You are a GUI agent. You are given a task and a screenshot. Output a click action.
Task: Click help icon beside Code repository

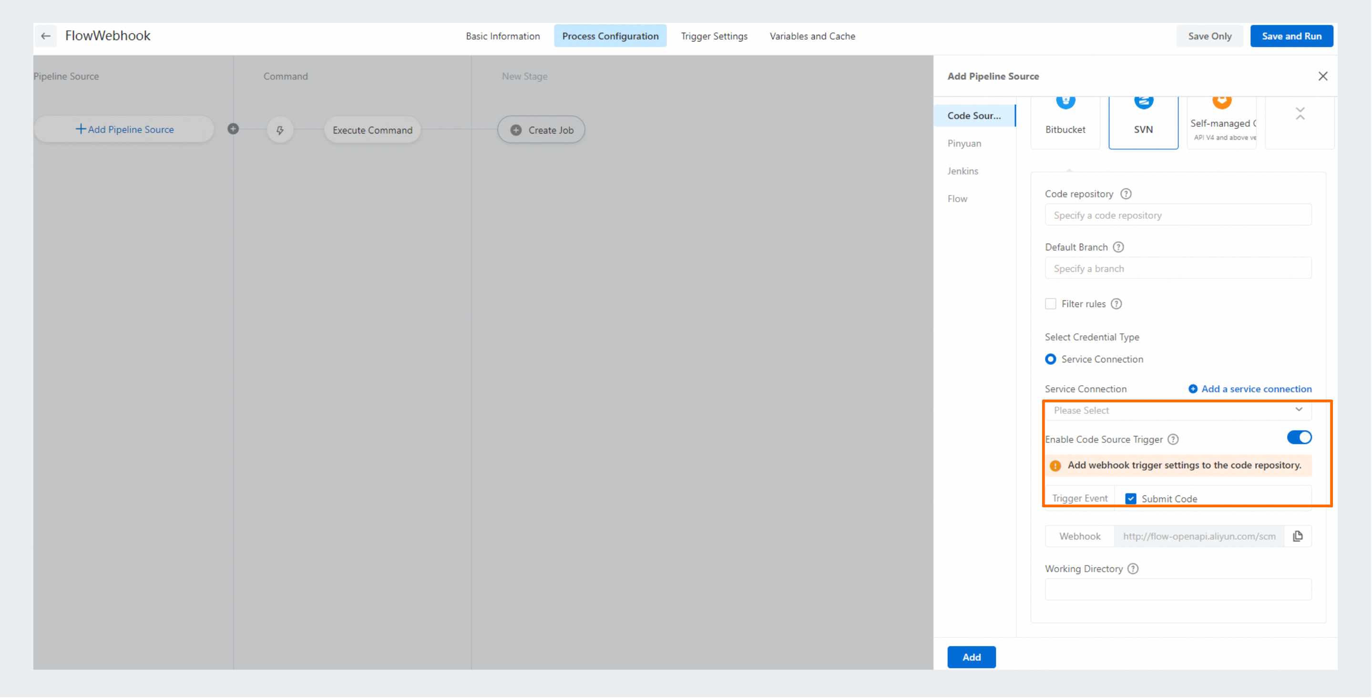click(1126, 194)
